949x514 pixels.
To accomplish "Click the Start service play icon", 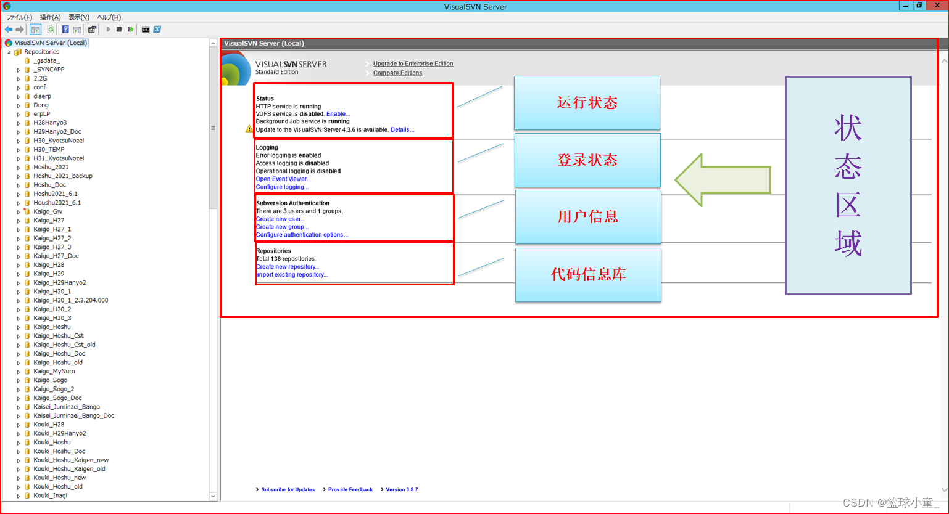I will 109,30.
